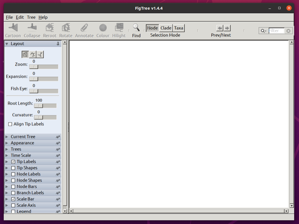Click the Rotate toolbar icon

[x=66, y=28]
